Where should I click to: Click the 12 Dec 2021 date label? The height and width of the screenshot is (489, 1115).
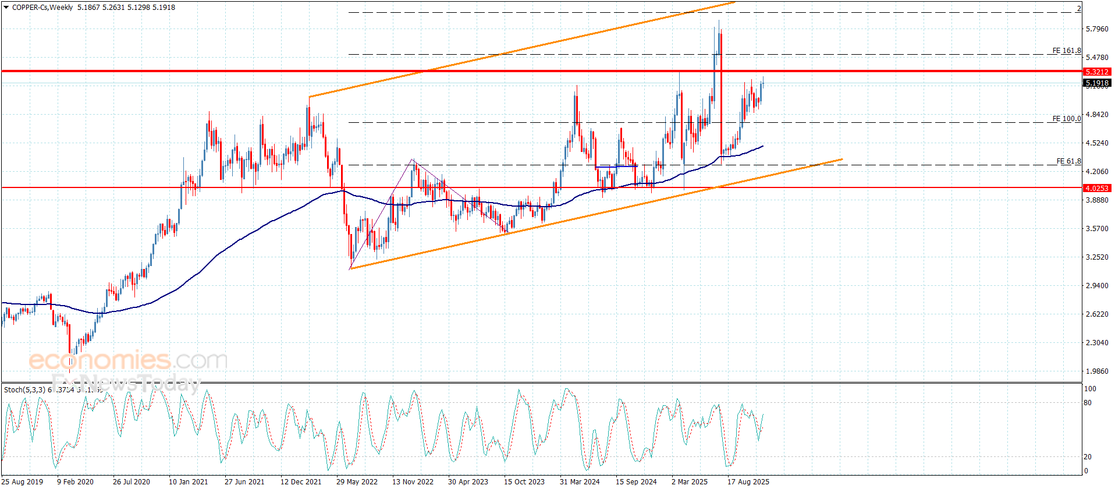click(x=301, y=481)
